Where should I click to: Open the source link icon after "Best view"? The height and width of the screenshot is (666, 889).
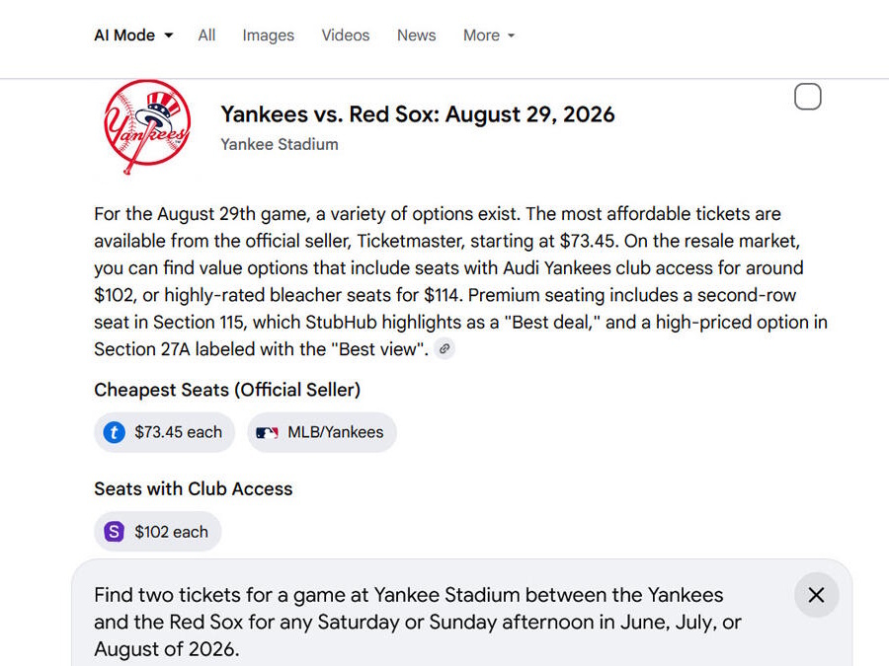445,348
